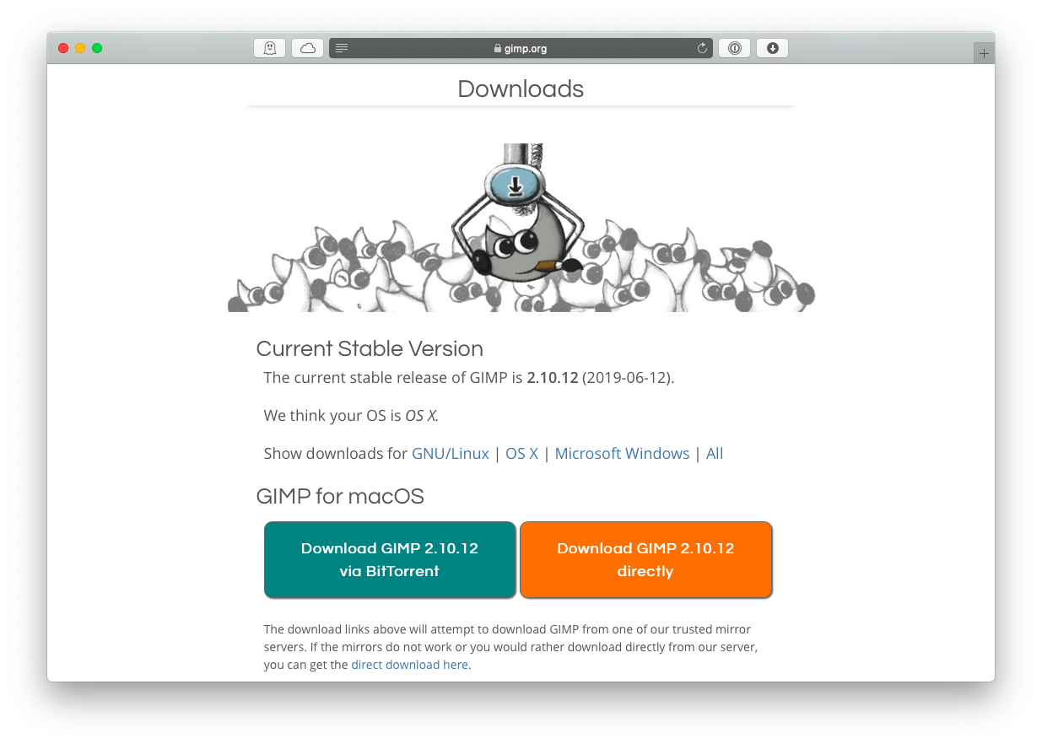Show downloads for Microsoft Windows
The height and width of the screenshot is (744, 1042).
[x=622, y=453]
